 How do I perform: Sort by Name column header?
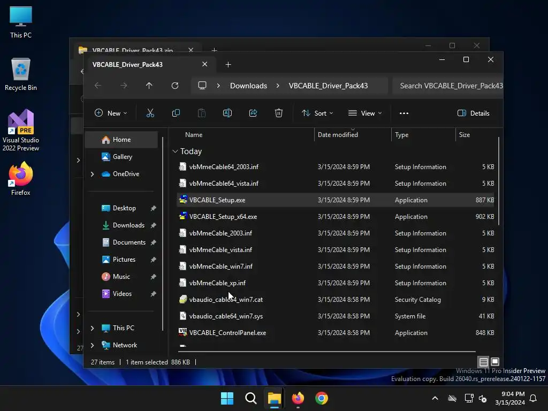click(194, 135)
